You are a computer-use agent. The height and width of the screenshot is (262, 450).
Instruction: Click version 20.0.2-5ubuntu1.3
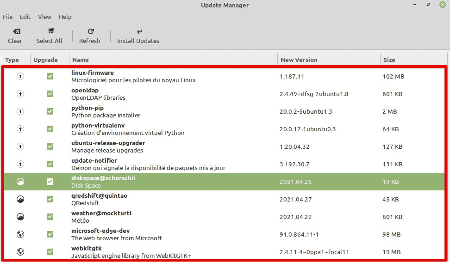click(x=306, y=112)
